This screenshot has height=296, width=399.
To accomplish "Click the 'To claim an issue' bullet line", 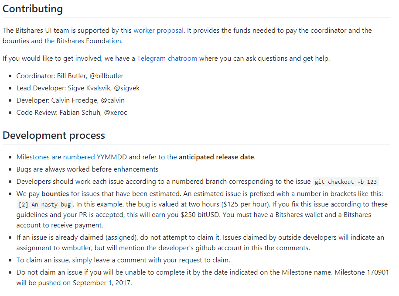I will point(123,260).
